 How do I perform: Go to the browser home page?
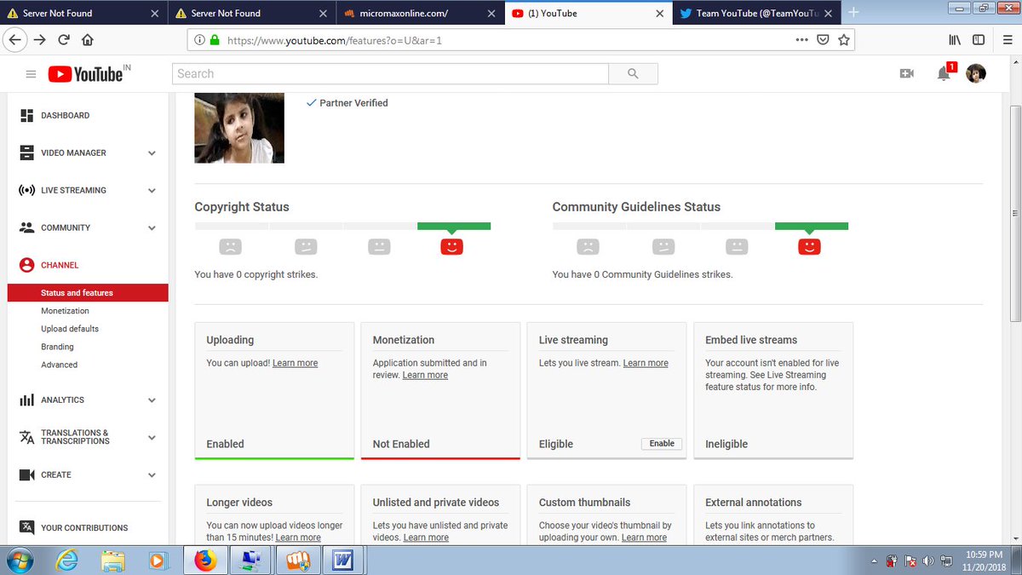(x=87, y=39)
